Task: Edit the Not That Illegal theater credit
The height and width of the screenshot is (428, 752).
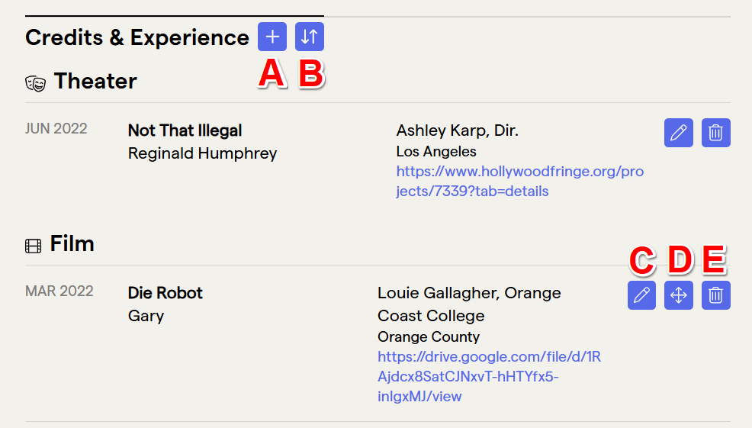Action: pyautogui.click(x=679, y=133)
